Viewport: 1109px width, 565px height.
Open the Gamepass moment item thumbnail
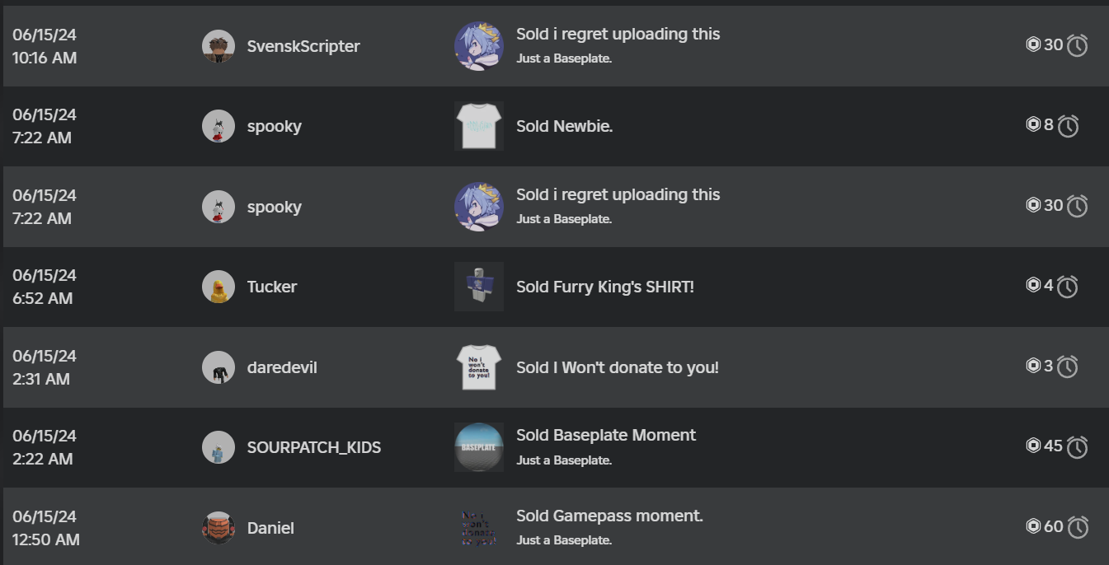[x=479, y=528]
